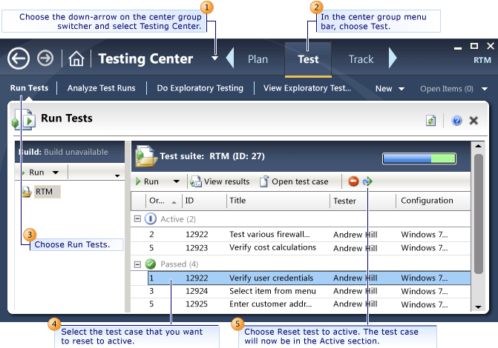Open Run dropdown arrow in left pane
This screenshot has width=498, height=348.
(x=56, y=173)
